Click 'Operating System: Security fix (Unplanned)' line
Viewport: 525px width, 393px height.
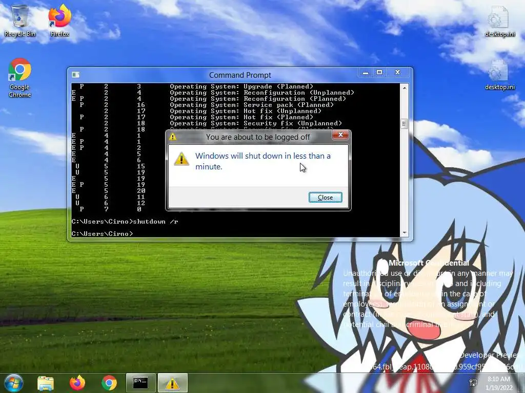coord(256,123)
